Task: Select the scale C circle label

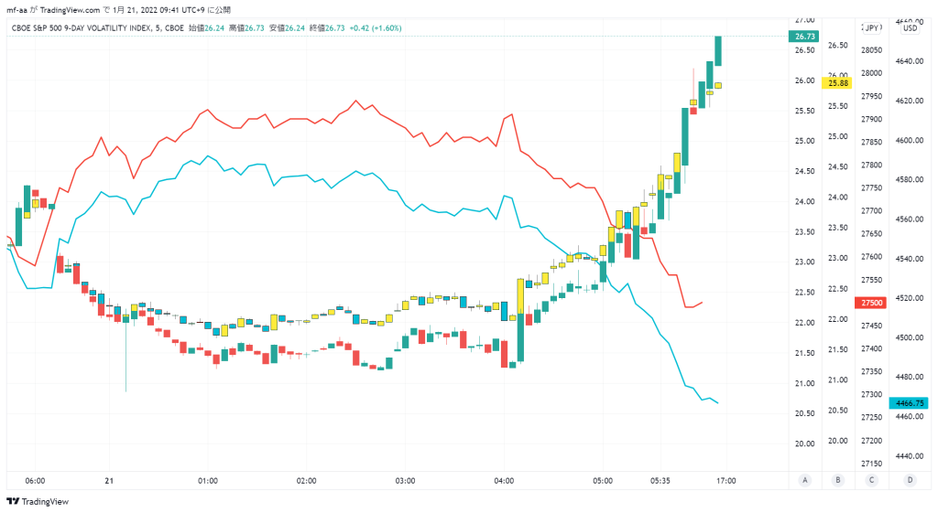Action: pos(872,480)
